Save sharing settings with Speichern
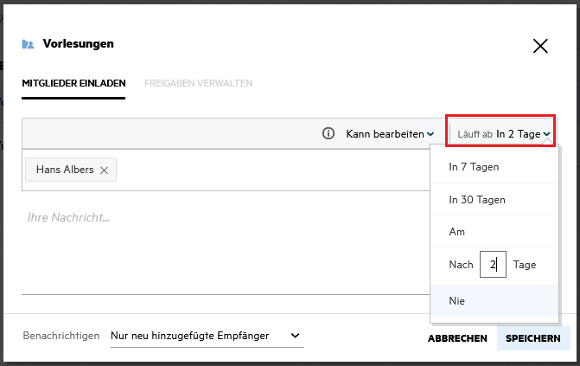580x366 pixels. tap(533, 338)
